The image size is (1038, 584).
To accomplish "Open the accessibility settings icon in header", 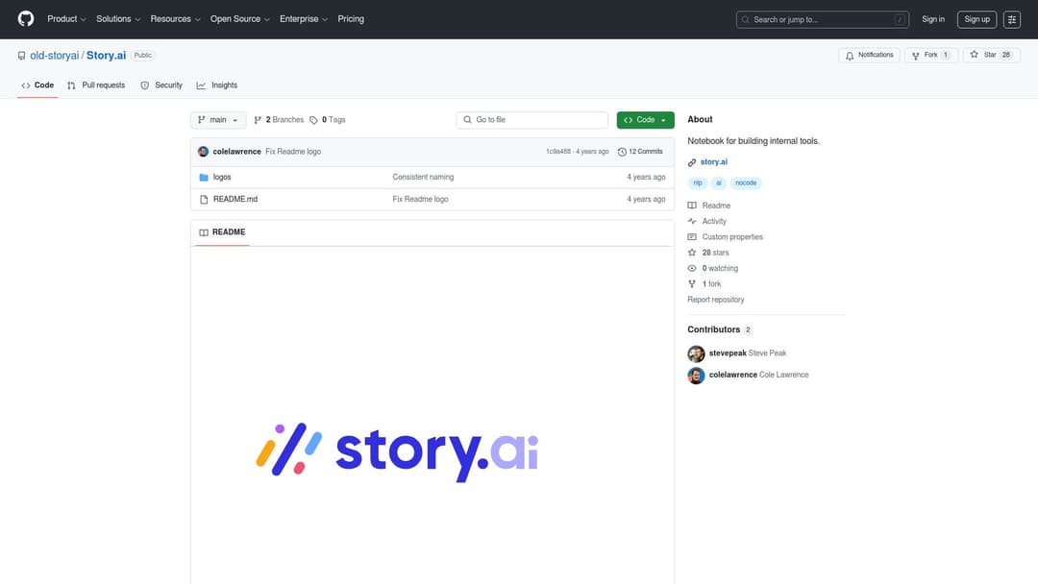I will point(1012,19).
